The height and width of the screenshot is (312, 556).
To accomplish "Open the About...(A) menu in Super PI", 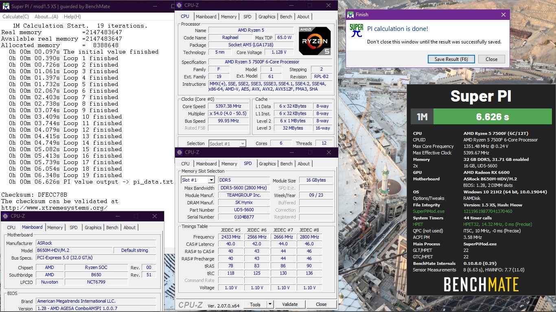I will coord(46,17).
